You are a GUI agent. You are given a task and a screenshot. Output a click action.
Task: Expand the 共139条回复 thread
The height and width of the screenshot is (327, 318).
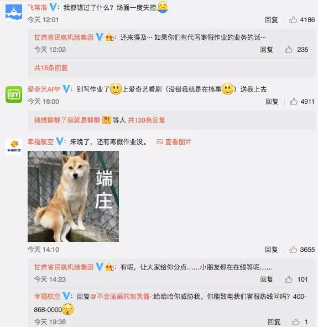(x=147, y=120)
